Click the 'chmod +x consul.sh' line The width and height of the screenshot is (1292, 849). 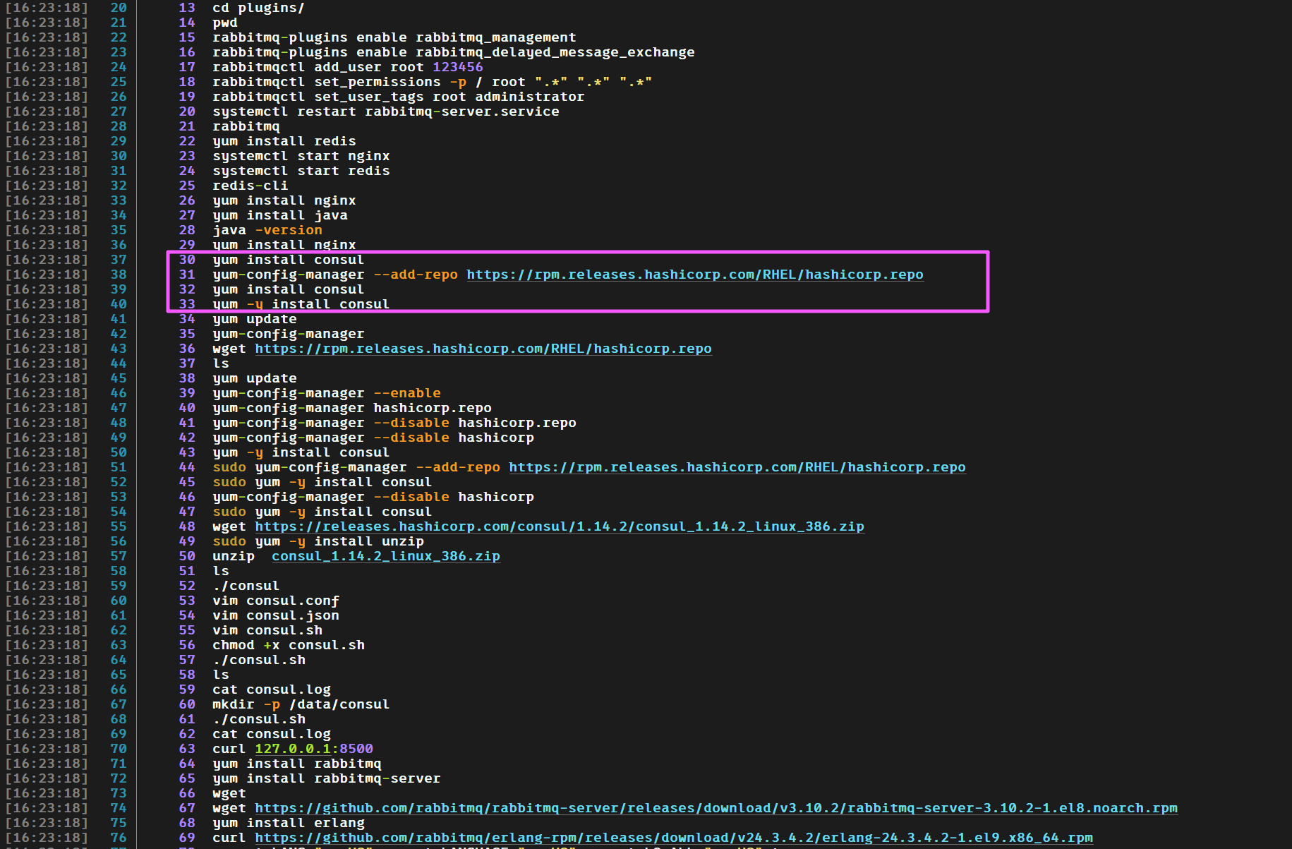[x=289, y=645]
